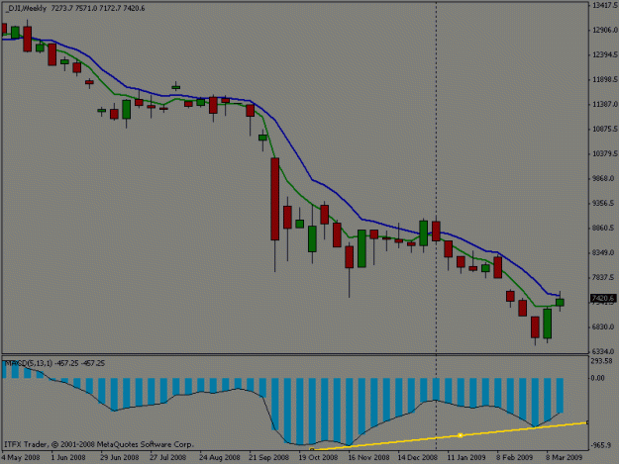The width and height of the screenshot is (619, 464).
Task: Select the current price tag 7420.6
Action: pos(603,298)
